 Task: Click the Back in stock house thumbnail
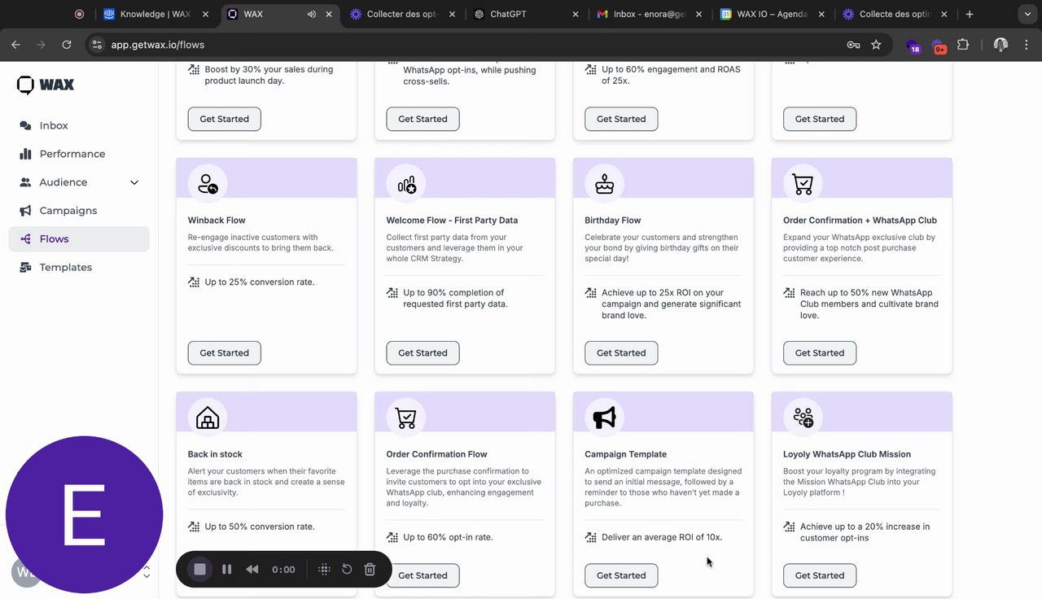click(208, 418)
